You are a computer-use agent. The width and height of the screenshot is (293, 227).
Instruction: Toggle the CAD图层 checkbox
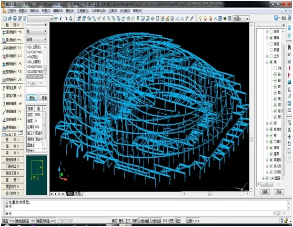267,178
